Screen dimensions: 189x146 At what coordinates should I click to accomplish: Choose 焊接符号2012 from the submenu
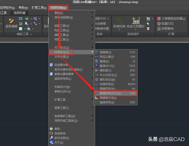pyautogui.click(x=110, y=93)
